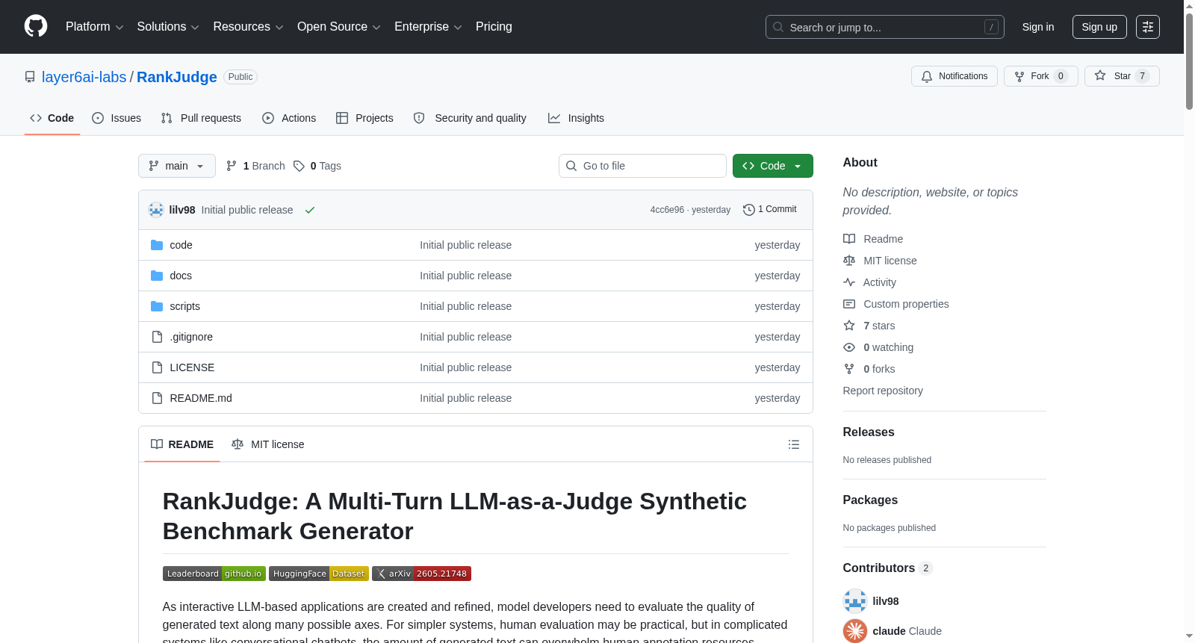Open the RankJudge repository link
The image size is (1195, 643).
177,77
